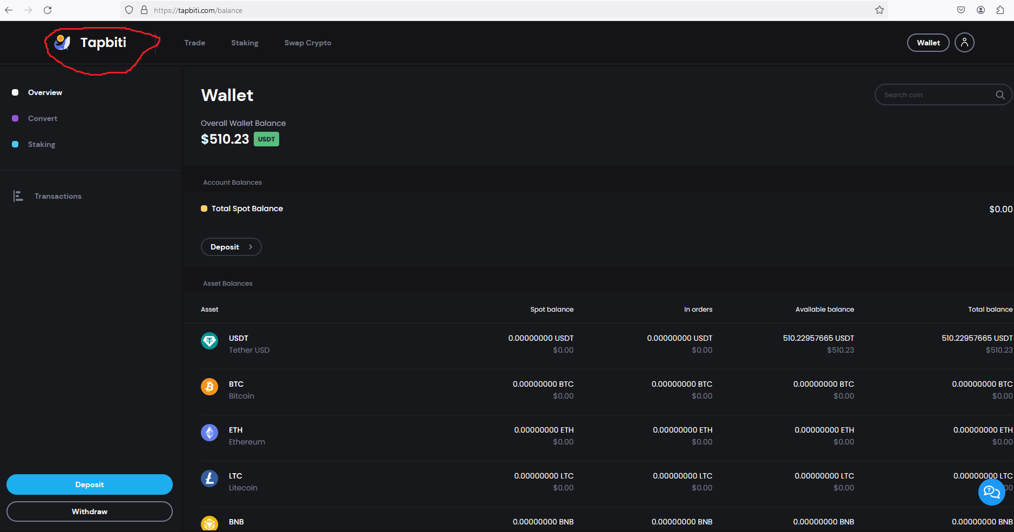Click the Pocket save icon
The height and width of the screenshot is (532, 1014).
tap(961, 10)
